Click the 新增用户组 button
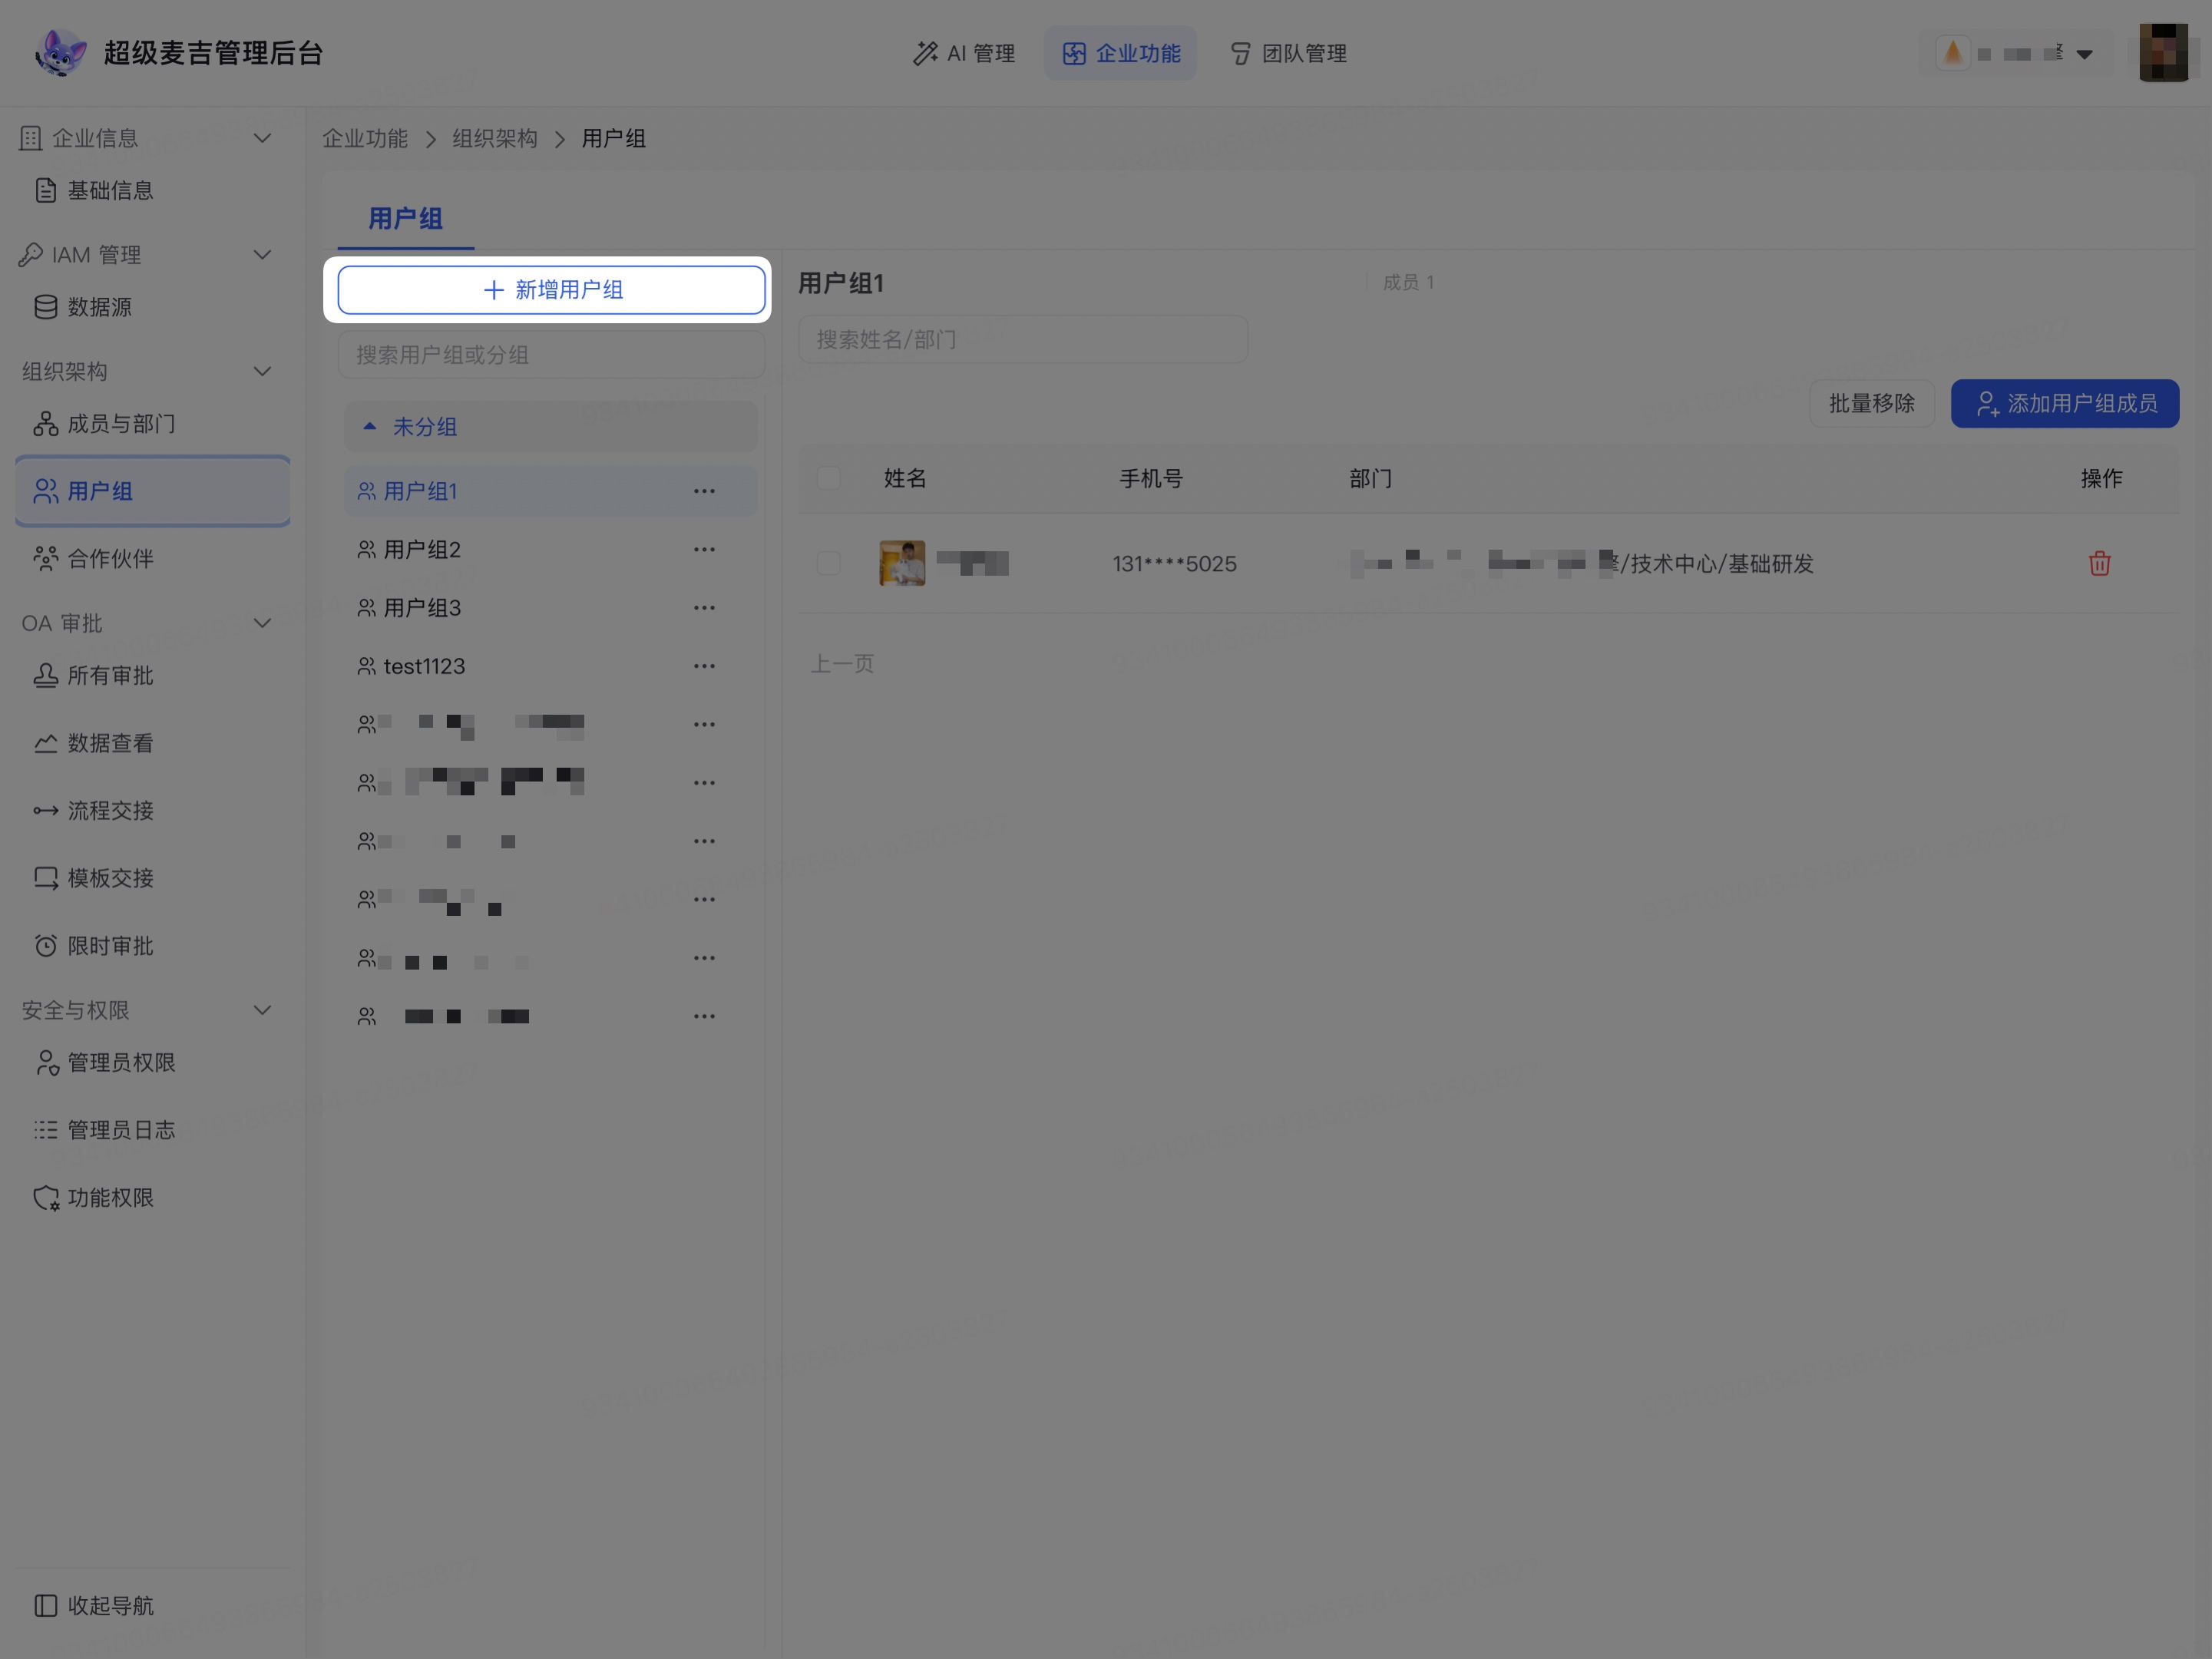The width and height of the screenshot is (2212, 1659). pyautogui.click(x=551, y=290)
